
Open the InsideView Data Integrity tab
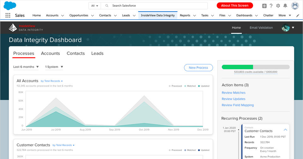[x=158, y=15]
